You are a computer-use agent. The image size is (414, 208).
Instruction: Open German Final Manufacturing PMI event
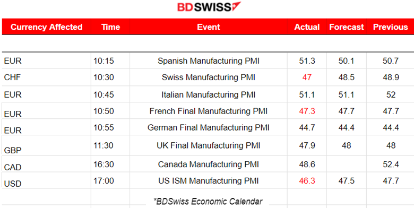pos(209,127)
